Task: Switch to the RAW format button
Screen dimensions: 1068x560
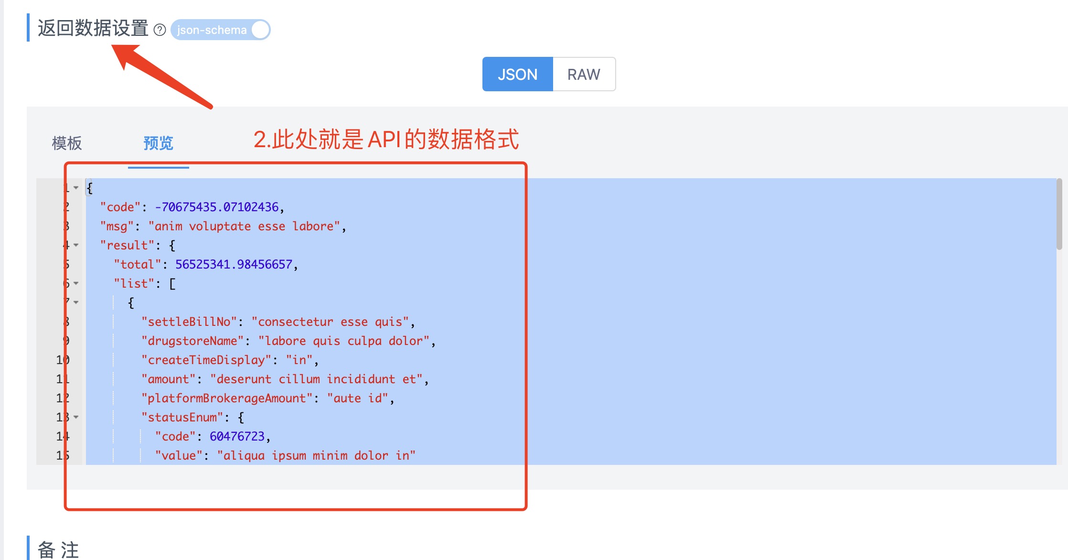Action: (x=584, y=74)
